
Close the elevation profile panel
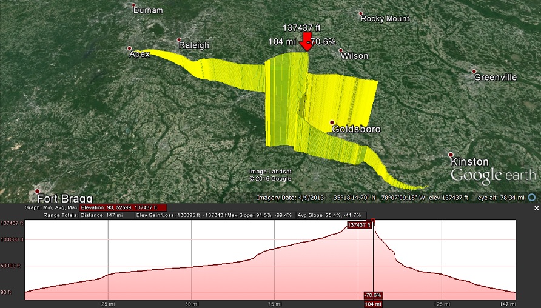pos(536,208)
